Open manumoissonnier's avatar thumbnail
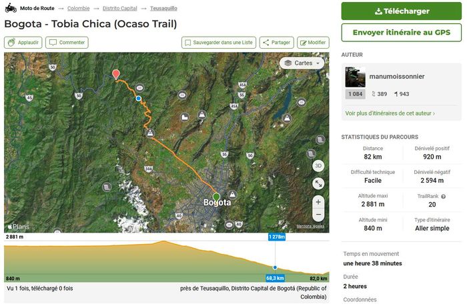 [355, 77]
